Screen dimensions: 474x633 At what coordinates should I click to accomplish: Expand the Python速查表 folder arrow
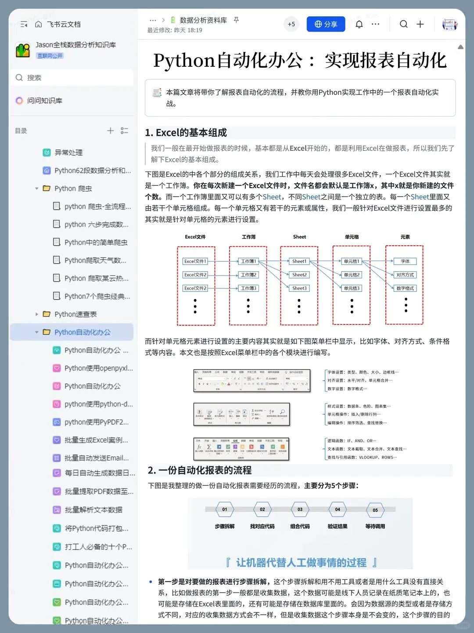click(x=37, y=314)
